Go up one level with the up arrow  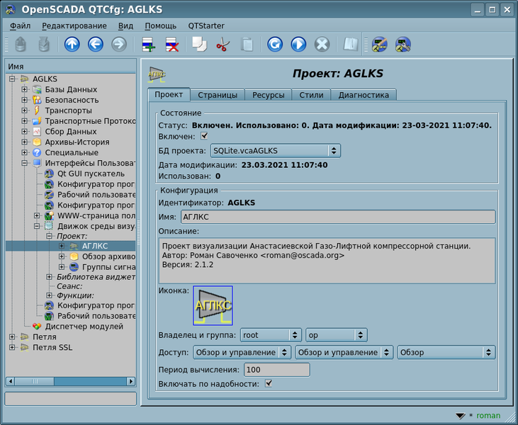pos(72,44)
